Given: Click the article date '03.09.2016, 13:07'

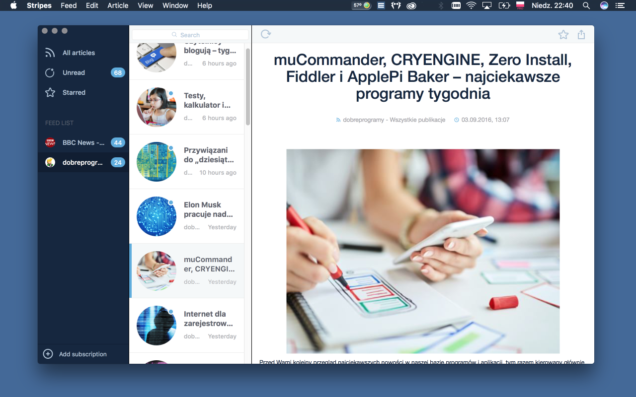Looking at the screenshot, I should point(485,120).
